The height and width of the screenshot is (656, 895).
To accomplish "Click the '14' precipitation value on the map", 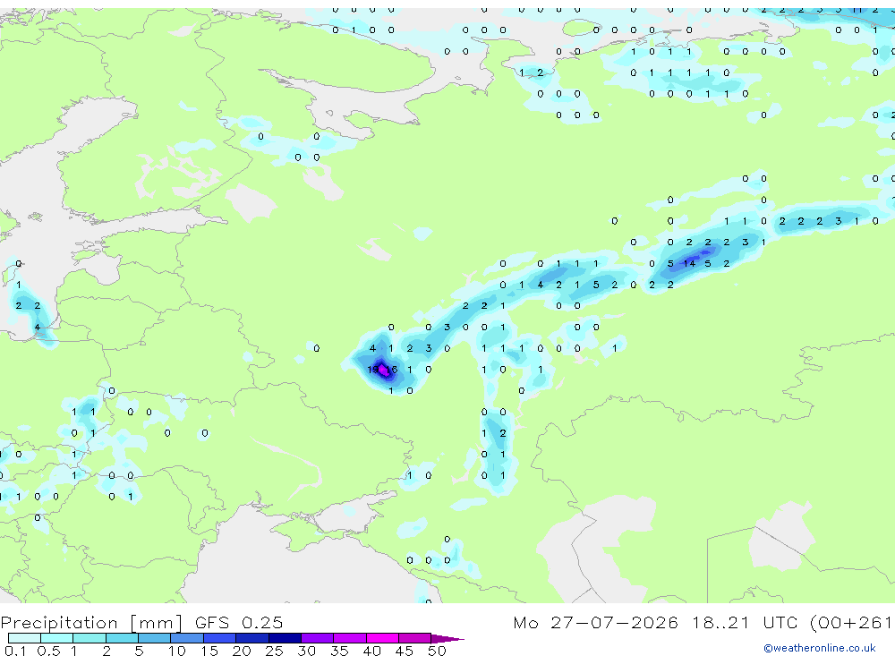I will tap(689, 264).
